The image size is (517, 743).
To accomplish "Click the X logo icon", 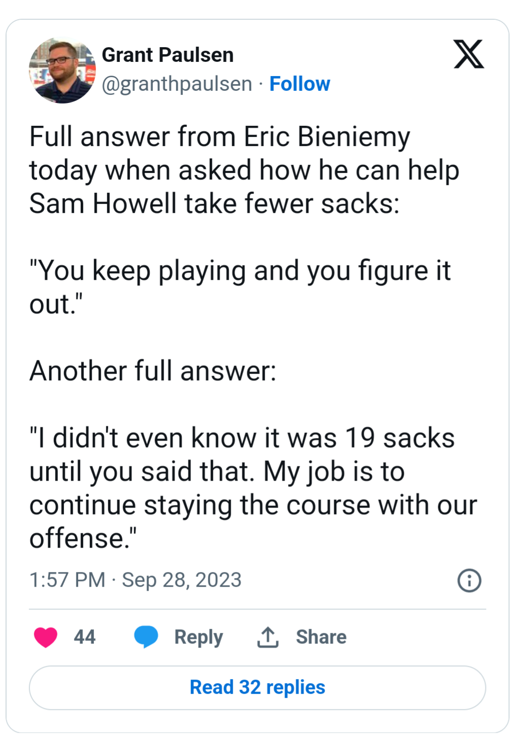I will [x=468, y=54].
